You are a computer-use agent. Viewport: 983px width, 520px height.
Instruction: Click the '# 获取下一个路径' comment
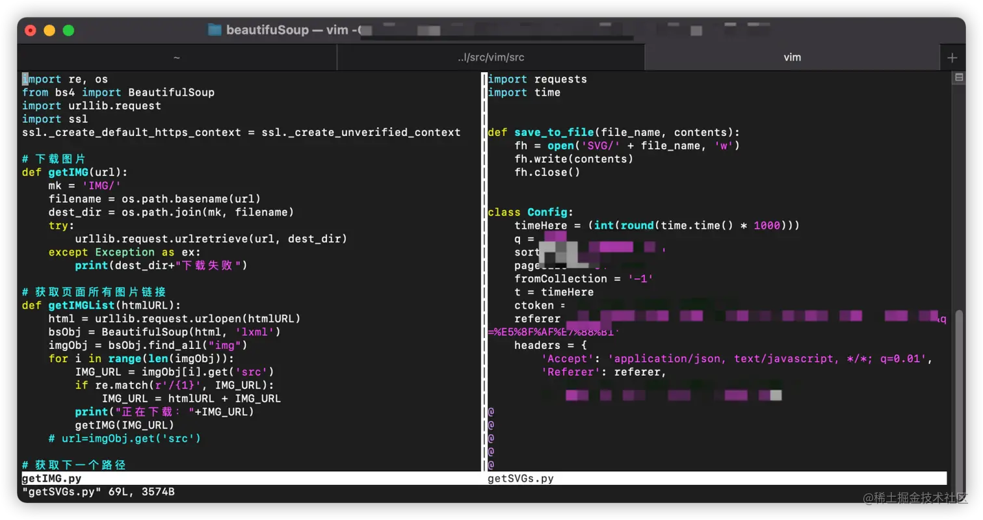point(73,465)
